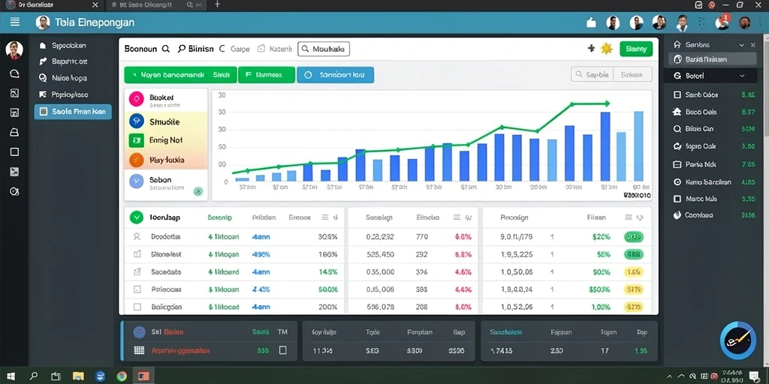Select the highlighted Saolo Pinan Kon sidebar item
Image resolution: width=769 pixels, height=384 pixels.
tap(73, 112)
